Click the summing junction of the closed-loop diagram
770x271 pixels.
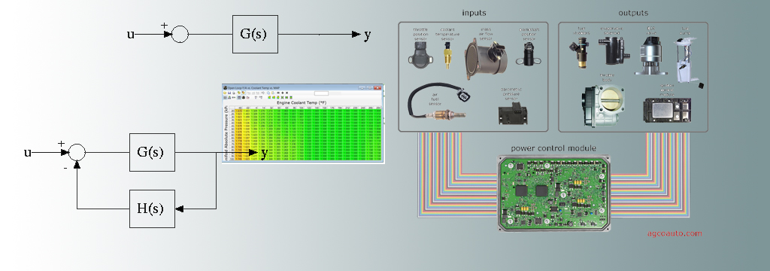tap(77, 153)
